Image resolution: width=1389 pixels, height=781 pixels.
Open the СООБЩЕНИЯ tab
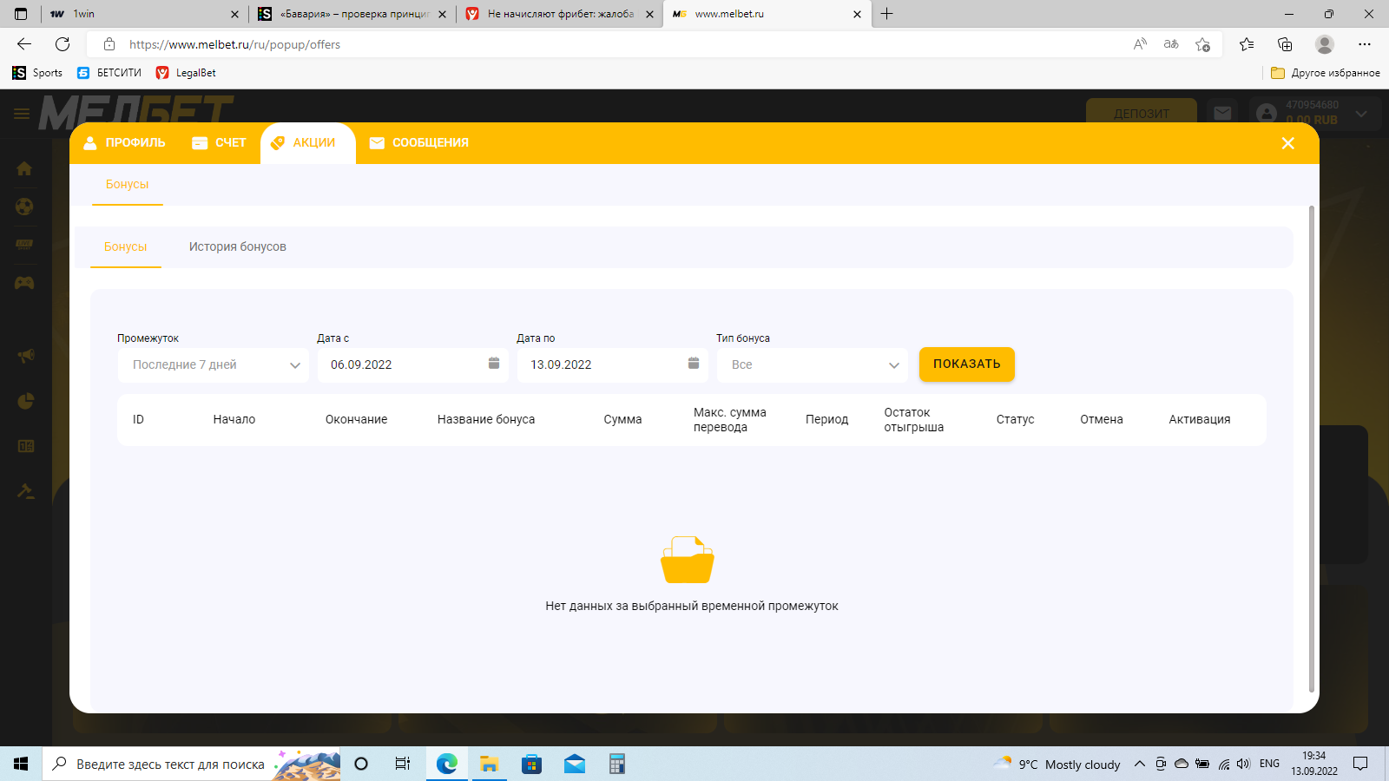coord(419,143)
